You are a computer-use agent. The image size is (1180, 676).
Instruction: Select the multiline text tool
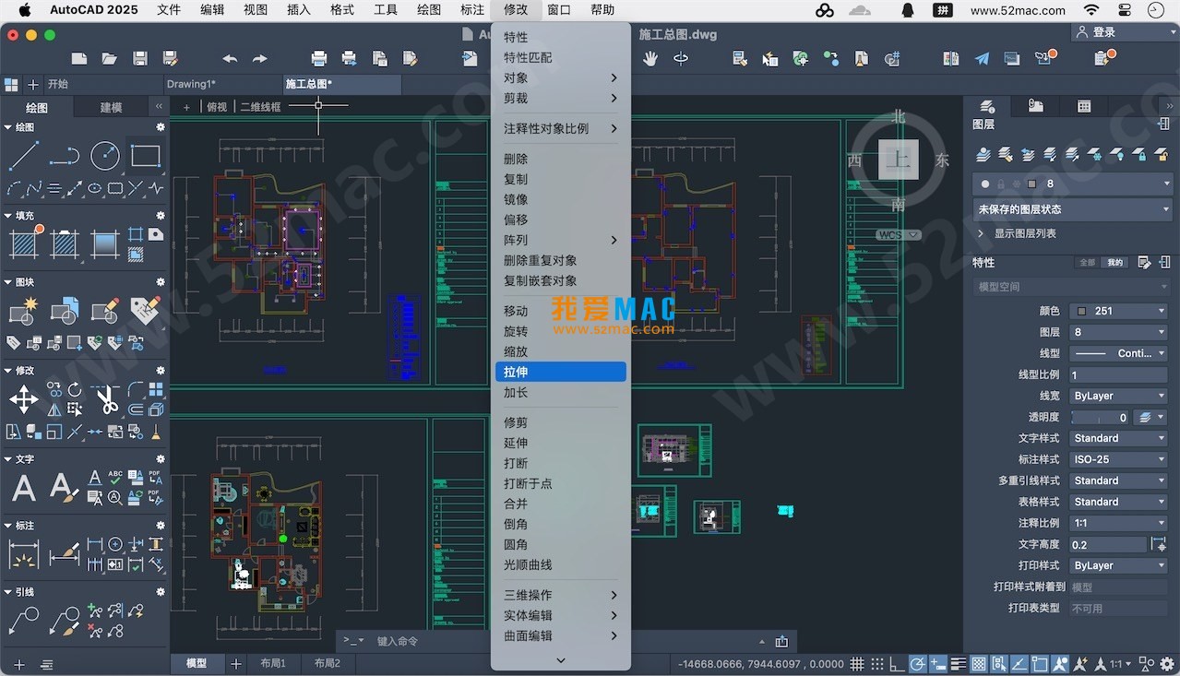pos(22,487)
